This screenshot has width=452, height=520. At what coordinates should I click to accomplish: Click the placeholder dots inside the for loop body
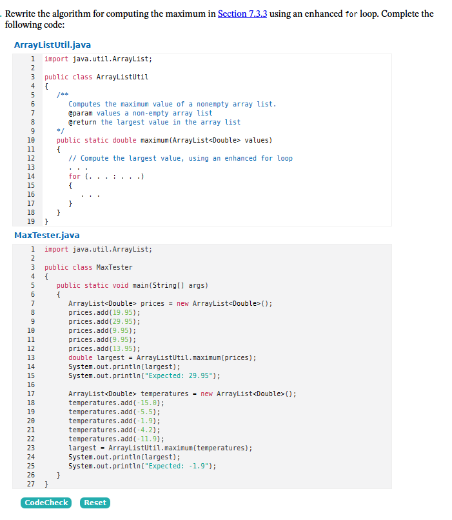(x=90, y=195)
